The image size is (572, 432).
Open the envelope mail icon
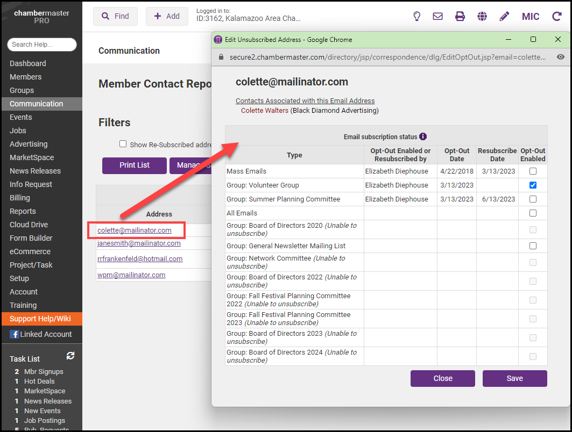point(438,16)
